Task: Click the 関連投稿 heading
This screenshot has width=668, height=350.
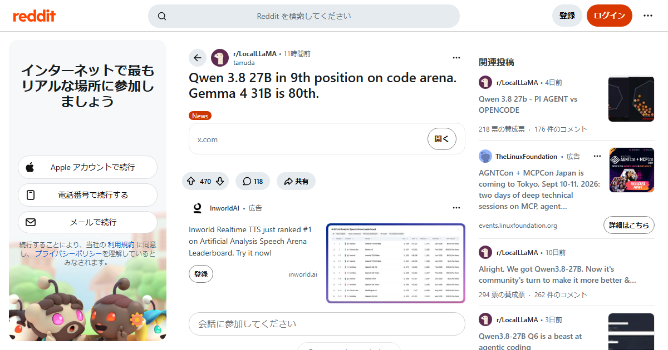Action: pos(497,62)
